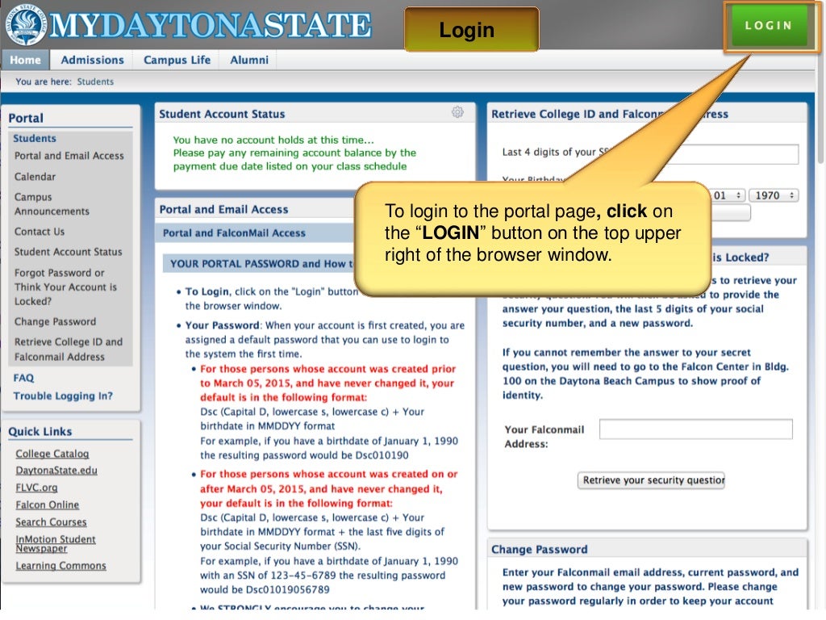Image resolution: width=826 pixels, height=620 pixels.
Task: Open Retrieve College ID and Falconmail Address link
Action: (x=69, y=349)
